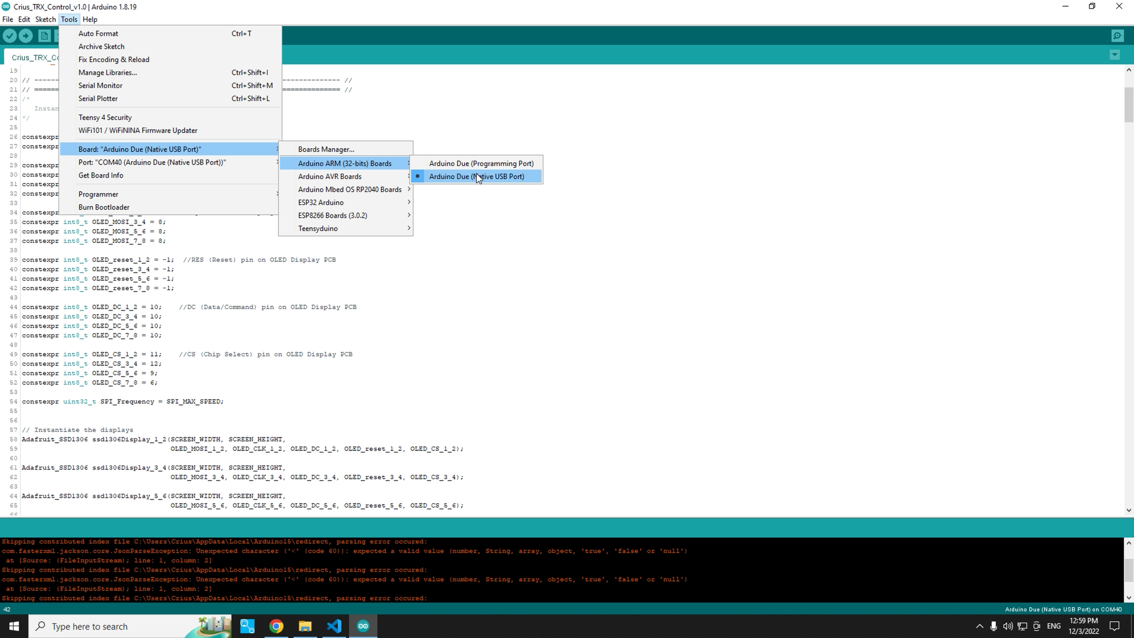Viewport: 1134px width, 638px height.
Task: Expand the ESP8266 Boards (3.0.2) submenu
Action: 332,215
